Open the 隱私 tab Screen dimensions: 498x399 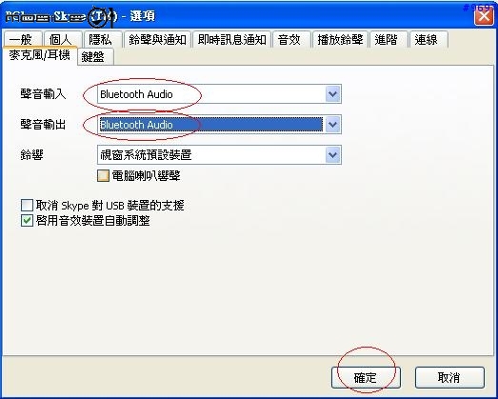coord(103,39)
